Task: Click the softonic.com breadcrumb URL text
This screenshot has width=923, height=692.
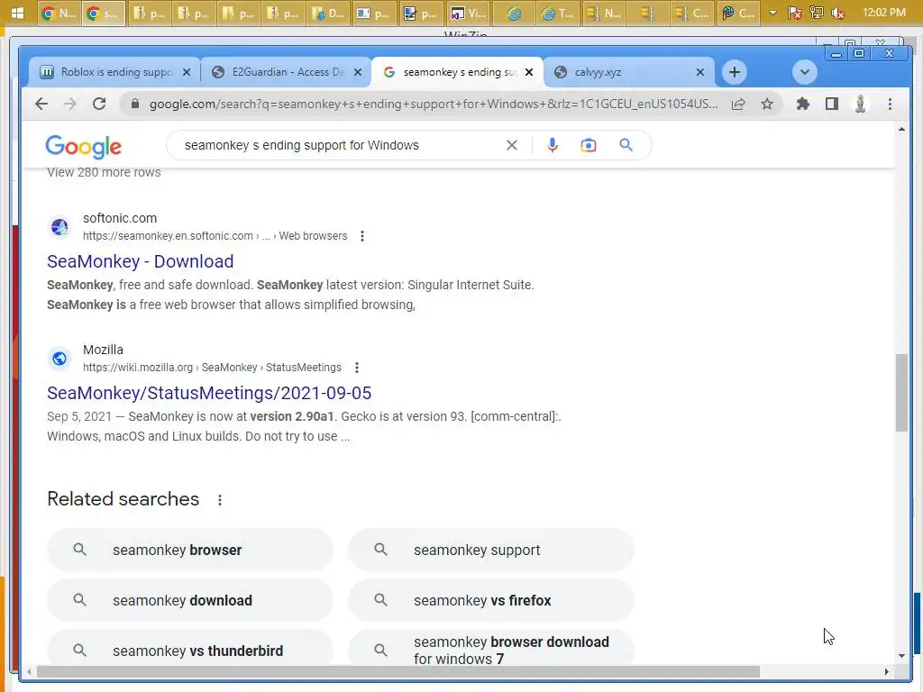Action: [x=215, y=236]
